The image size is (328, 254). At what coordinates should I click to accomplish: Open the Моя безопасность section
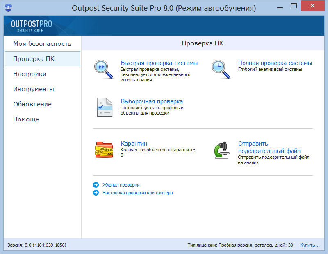(x=42, y=44)
